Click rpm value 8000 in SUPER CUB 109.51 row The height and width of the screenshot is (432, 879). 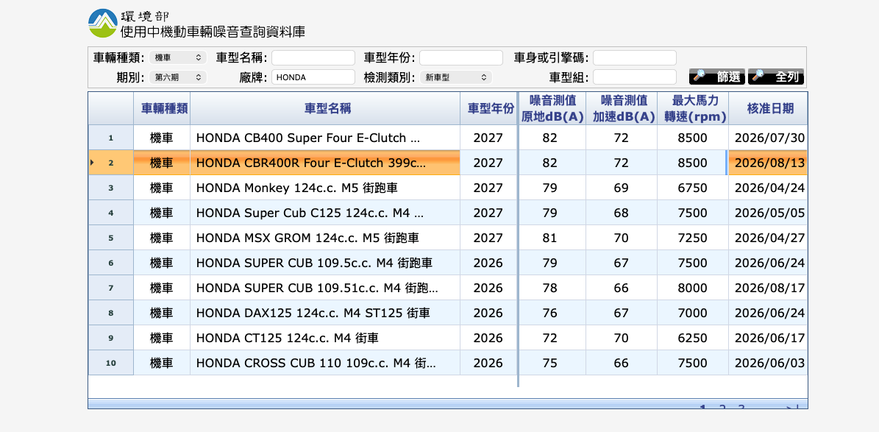pos(692,288)
